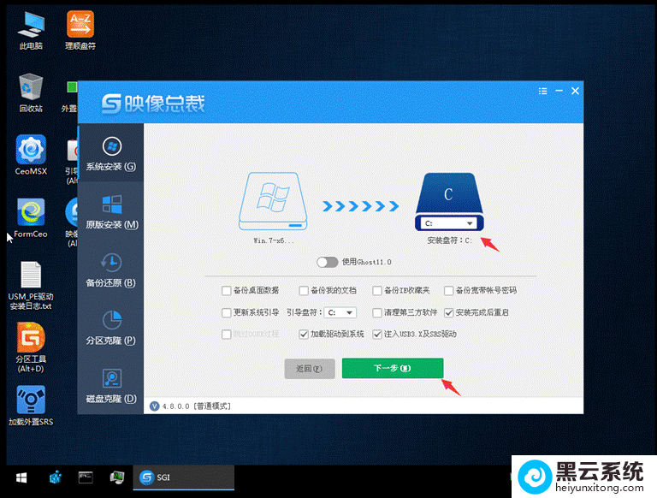Image resolution: width=657 pixels, height=498 pixels.
Task: Click the menu list icon in title bar
Action: pos(543,91)
